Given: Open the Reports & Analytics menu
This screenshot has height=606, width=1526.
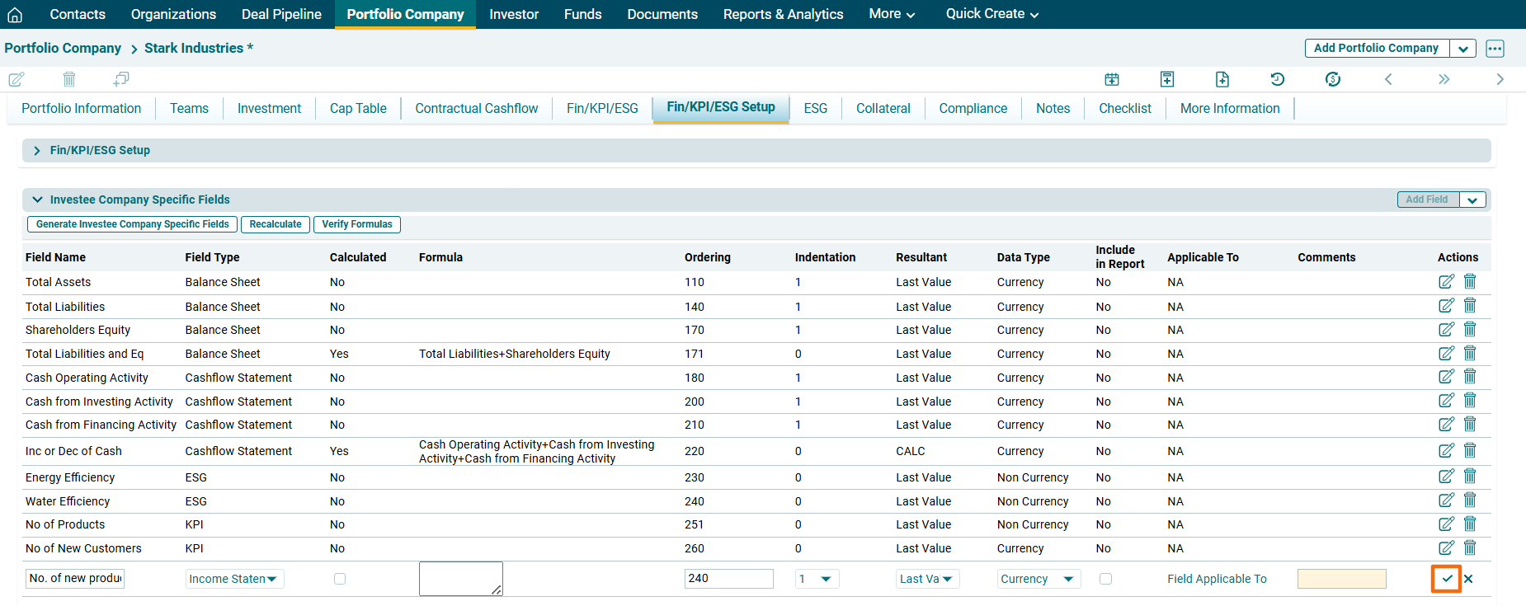Looking at the screenshot, I should 783,14.
